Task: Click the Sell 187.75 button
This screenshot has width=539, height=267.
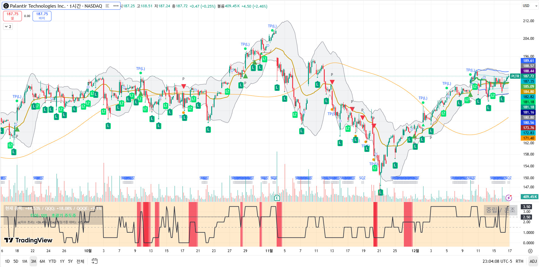Action: click(x=12, y=16)
